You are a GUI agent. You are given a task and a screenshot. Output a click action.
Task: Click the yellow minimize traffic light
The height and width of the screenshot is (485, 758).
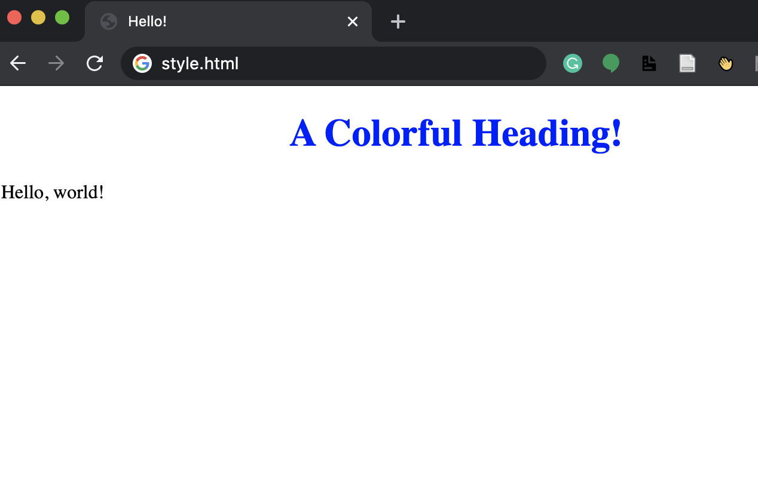pyautogui.click(x=38, y=17)
